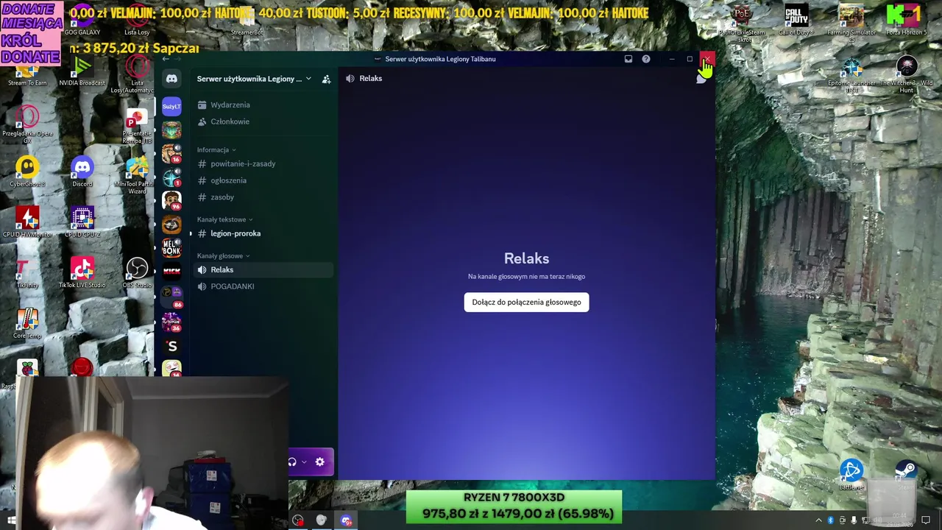The width and height of the screenshot is (942, 530).
Task: Open Steam desktop shortcut
Action: [906, 475]
